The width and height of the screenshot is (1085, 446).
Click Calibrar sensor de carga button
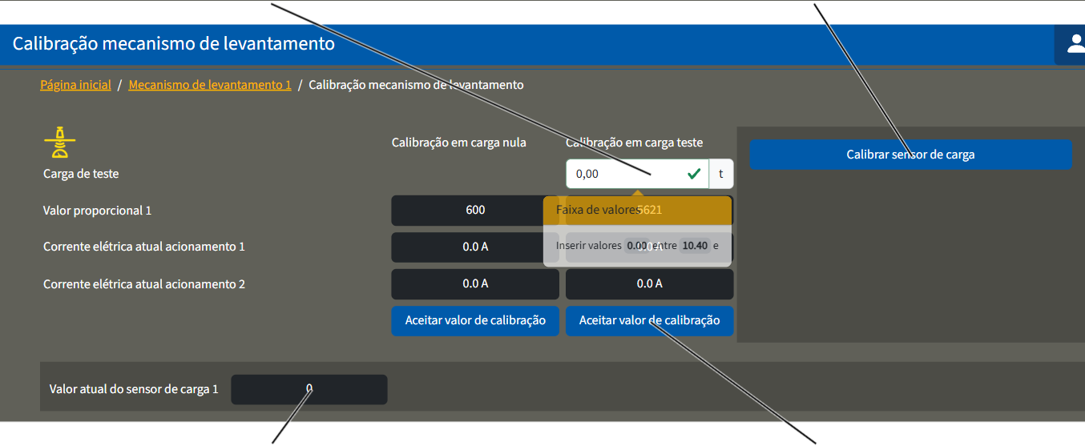pos(910,155)
